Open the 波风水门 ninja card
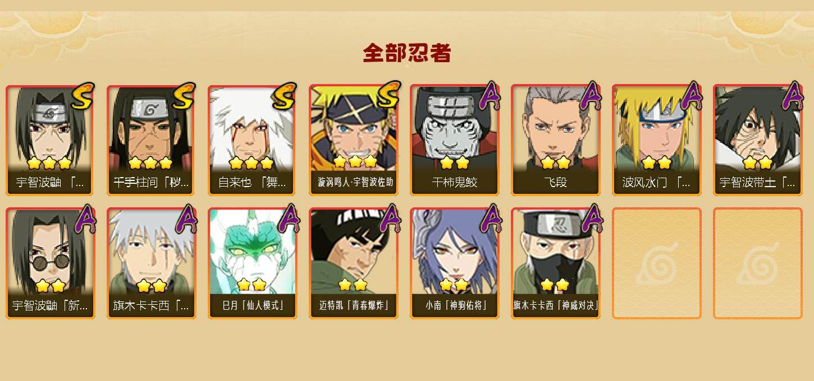814x381 pixels. point(657,140)
